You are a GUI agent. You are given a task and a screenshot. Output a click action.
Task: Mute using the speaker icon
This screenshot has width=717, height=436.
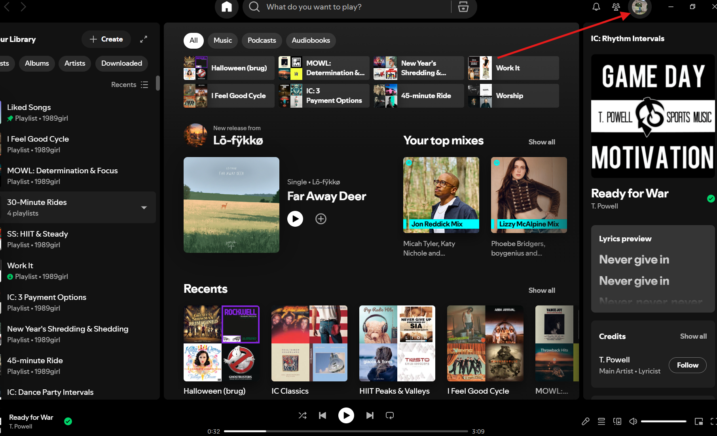633,421
